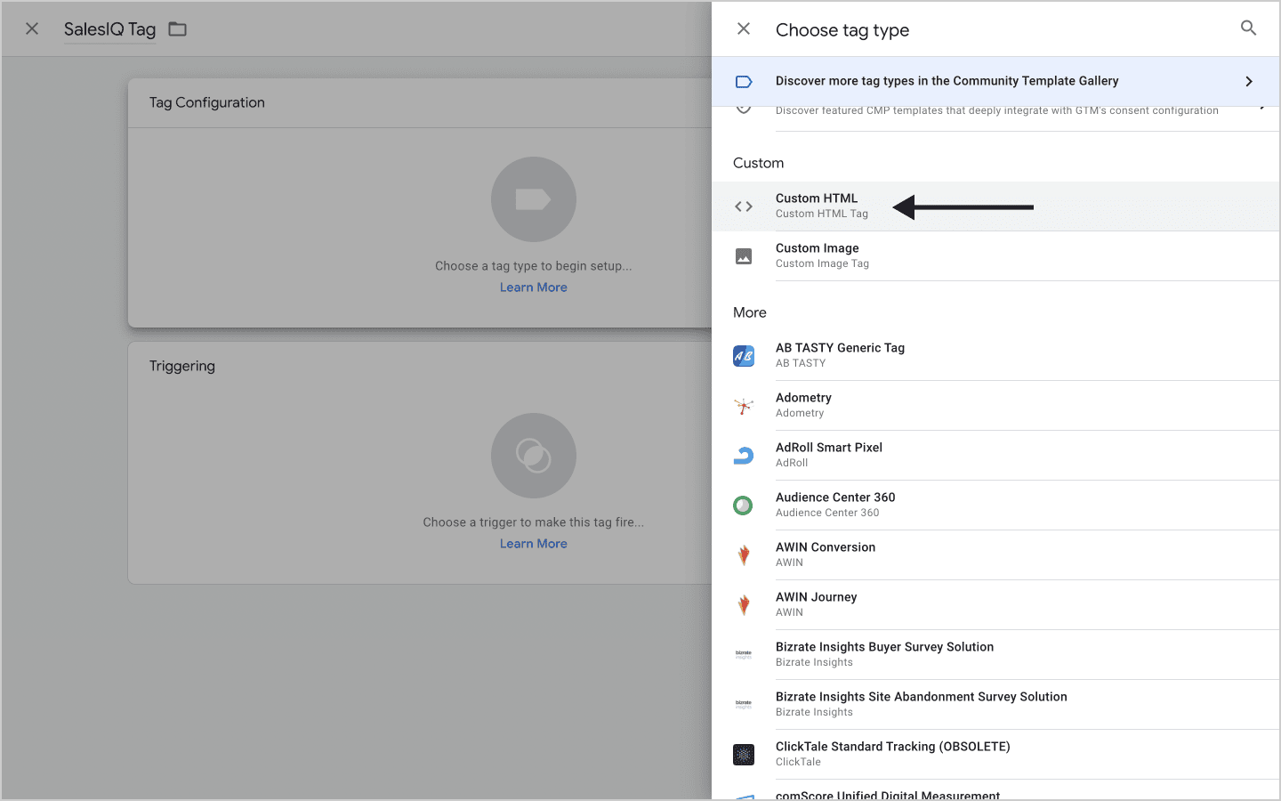Select Custom HTML tag type
Viewport: 1281px width, 801px height.
(996, 206)
